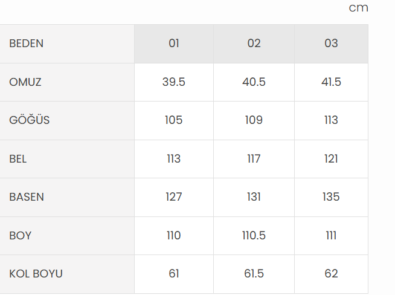Click the red 111 value in BOY row
Screen dimensions: 395x295
(x=331, y=236)
